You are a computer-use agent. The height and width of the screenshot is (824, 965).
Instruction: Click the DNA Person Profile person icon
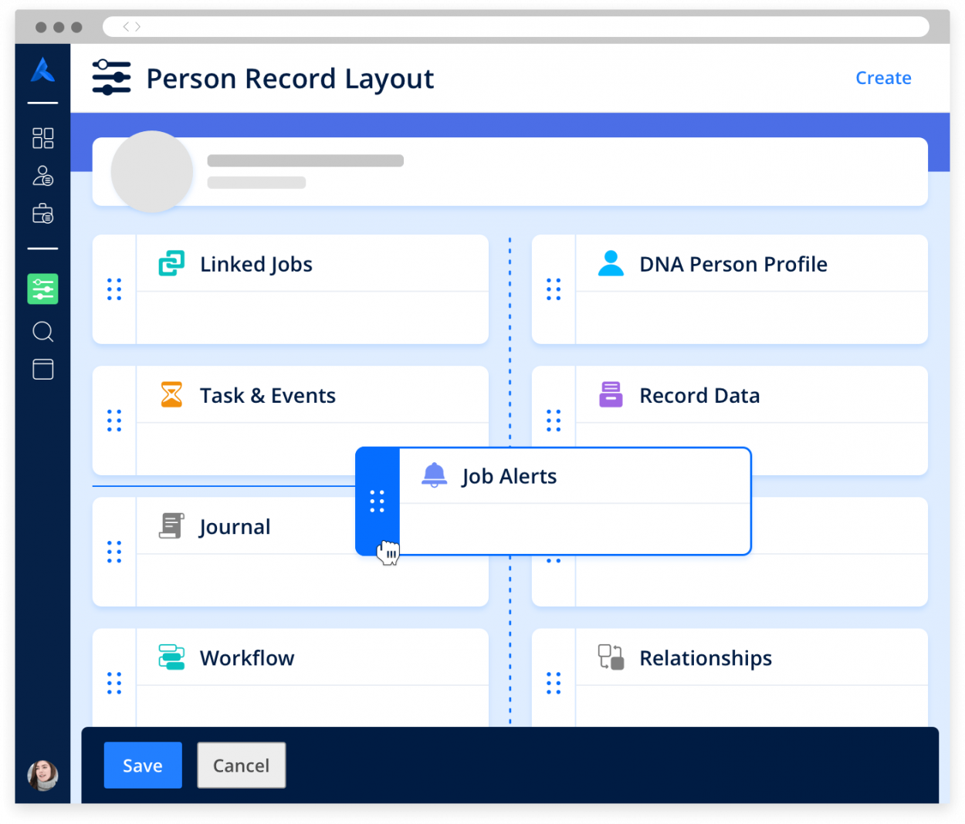tap(610, 263)
